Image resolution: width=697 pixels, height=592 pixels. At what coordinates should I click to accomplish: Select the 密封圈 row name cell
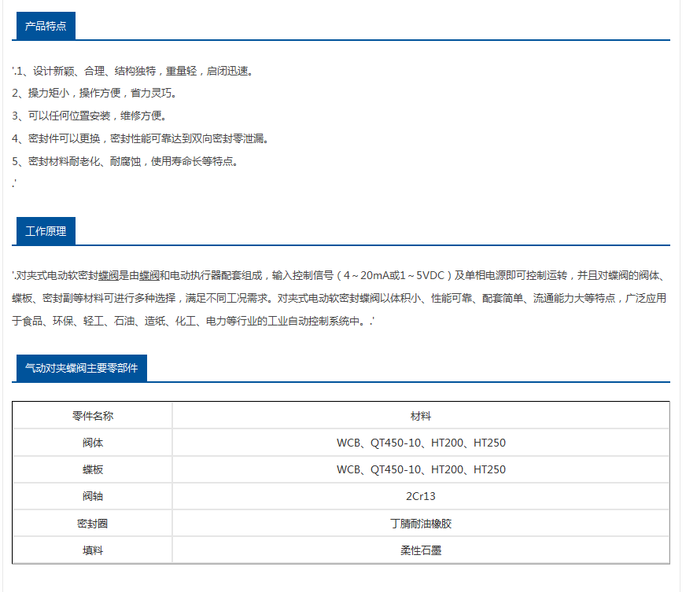(x=93, y=523)
